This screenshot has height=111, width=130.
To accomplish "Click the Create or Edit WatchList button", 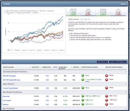I will click(118, 62).
